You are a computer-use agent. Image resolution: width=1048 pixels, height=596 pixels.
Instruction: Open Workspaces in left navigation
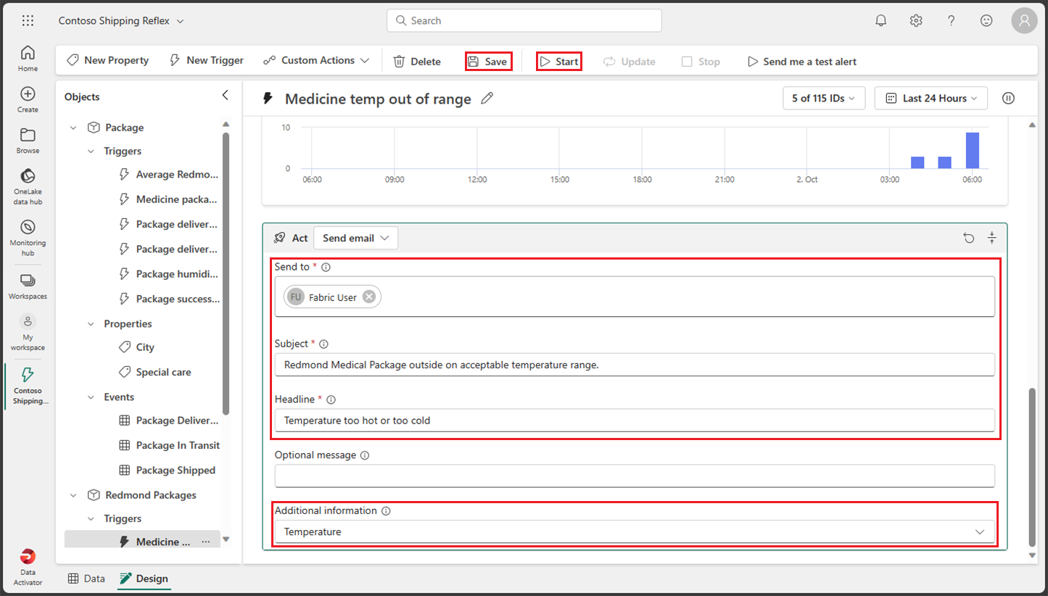point(28,287)
